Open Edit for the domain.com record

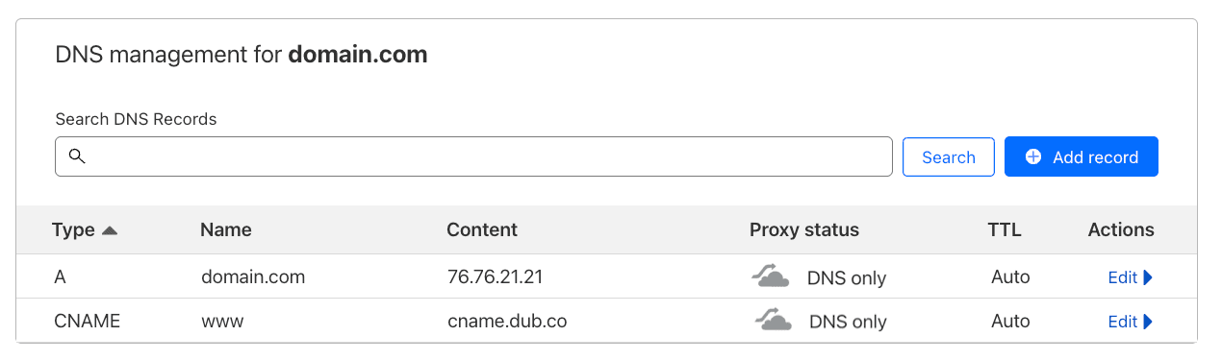1123,277
